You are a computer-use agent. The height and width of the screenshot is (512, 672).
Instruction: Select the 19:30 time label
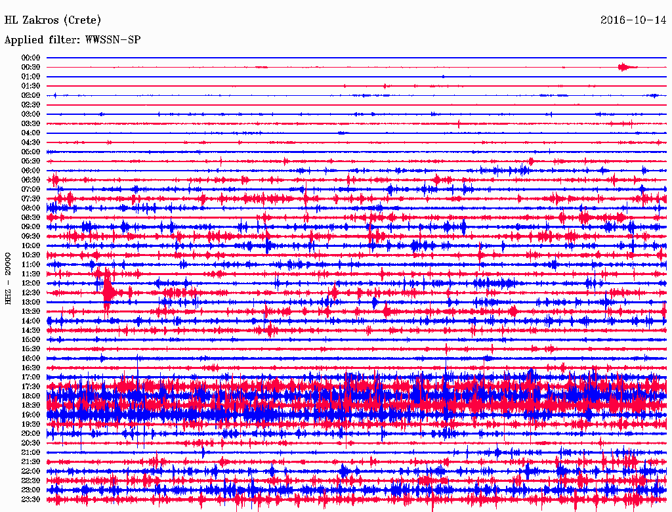(x=31, y=425)
